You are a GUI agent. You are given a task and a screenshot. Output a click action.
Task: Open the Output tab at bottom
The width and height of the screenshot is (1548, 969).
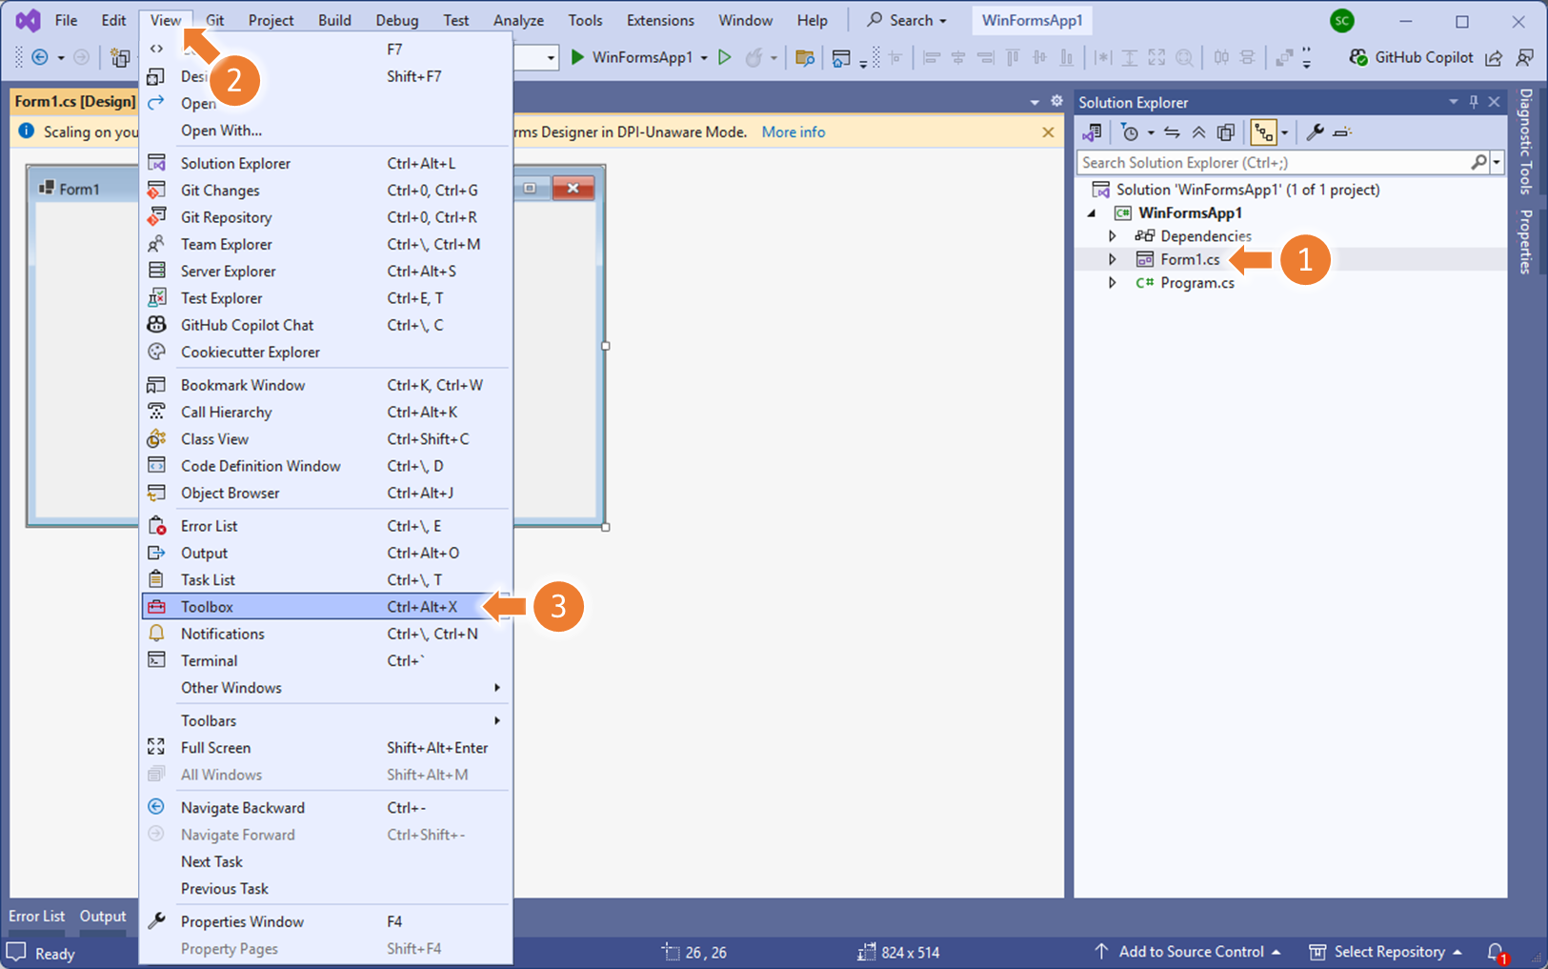click(103, 917)
